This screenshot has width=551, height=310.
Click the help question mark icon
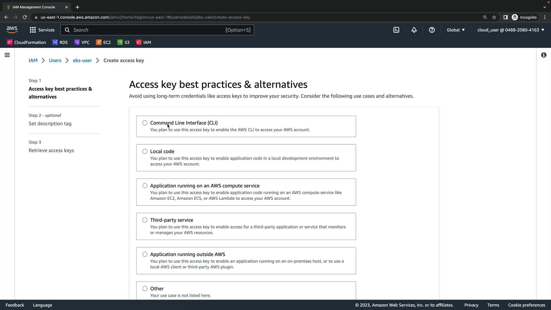coord(432,30)
